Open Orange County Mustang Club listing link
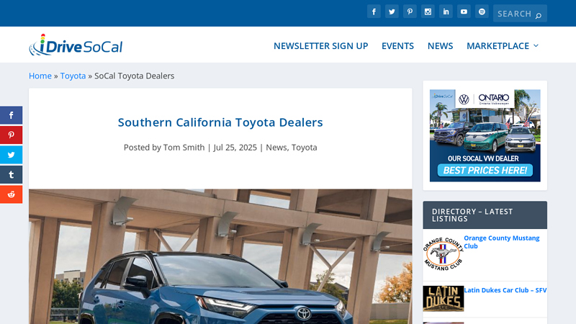 point(501,242)
